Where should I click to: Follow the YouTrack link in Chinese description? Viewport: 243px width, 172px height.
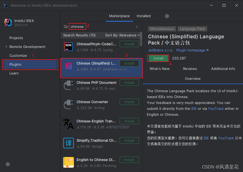[226, 138]
